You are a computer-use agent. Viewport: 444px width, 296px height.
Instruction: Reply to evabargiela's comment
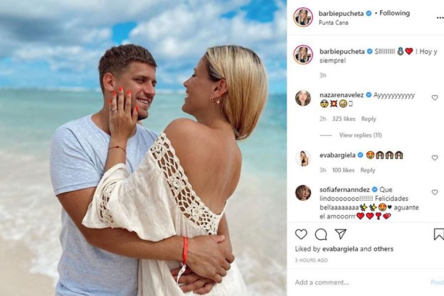pos(368,170)
